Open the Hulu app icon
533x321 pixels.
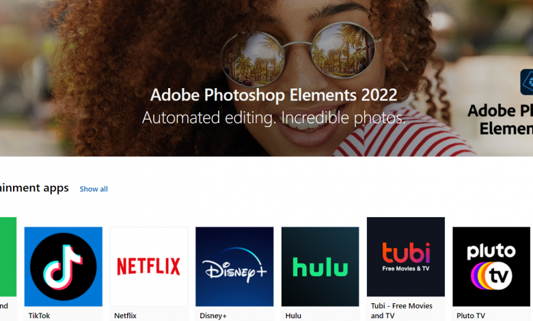(320, 266)
